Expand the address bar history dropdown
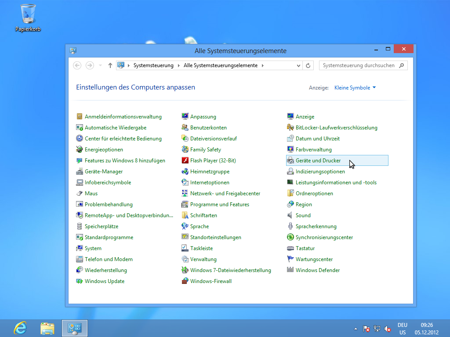 tap(298, 66)
